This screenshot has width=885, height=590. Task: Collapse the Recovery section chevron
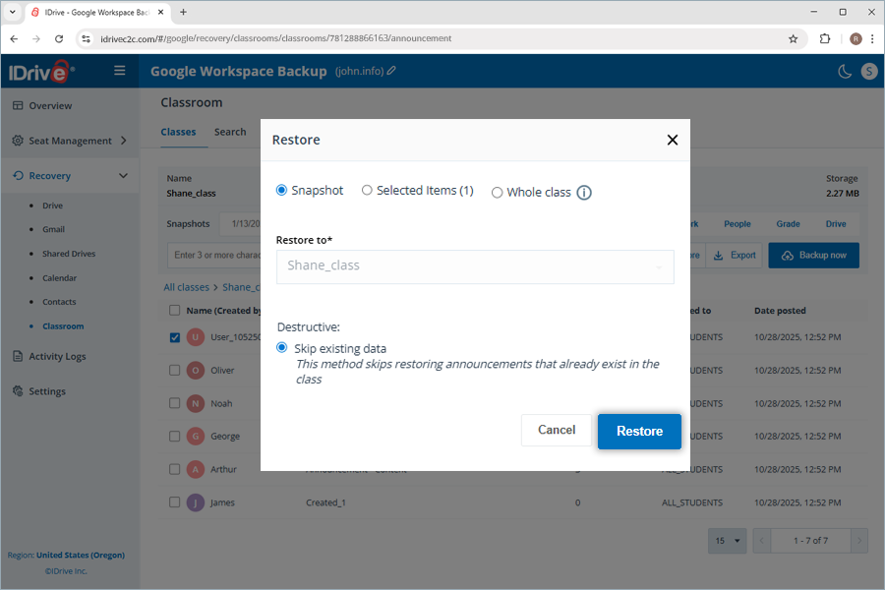[x=124, y=175]
